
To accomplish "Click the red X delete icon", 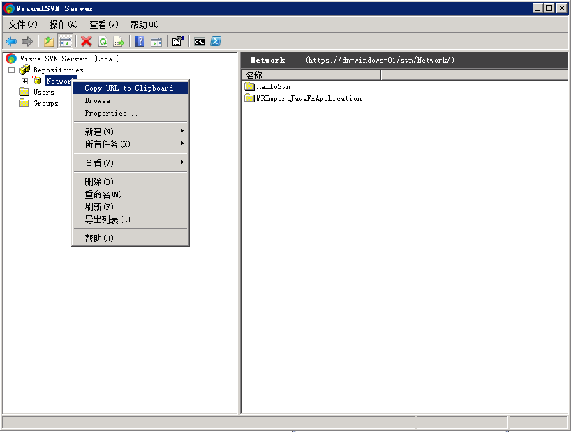I will [87, 41].
